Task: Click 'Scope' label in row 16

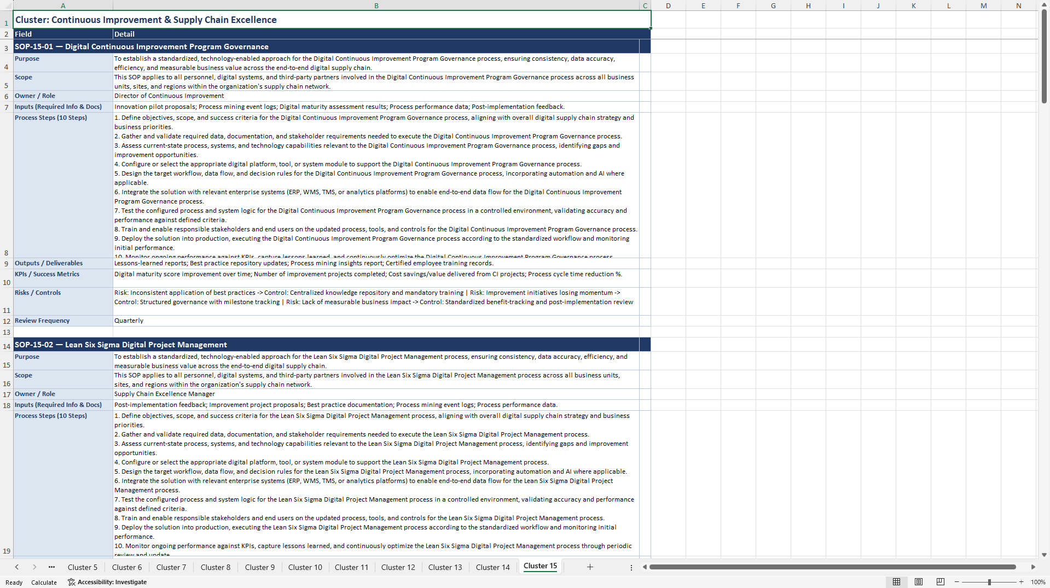Action: pyautogui.click(x=63, y=379)
